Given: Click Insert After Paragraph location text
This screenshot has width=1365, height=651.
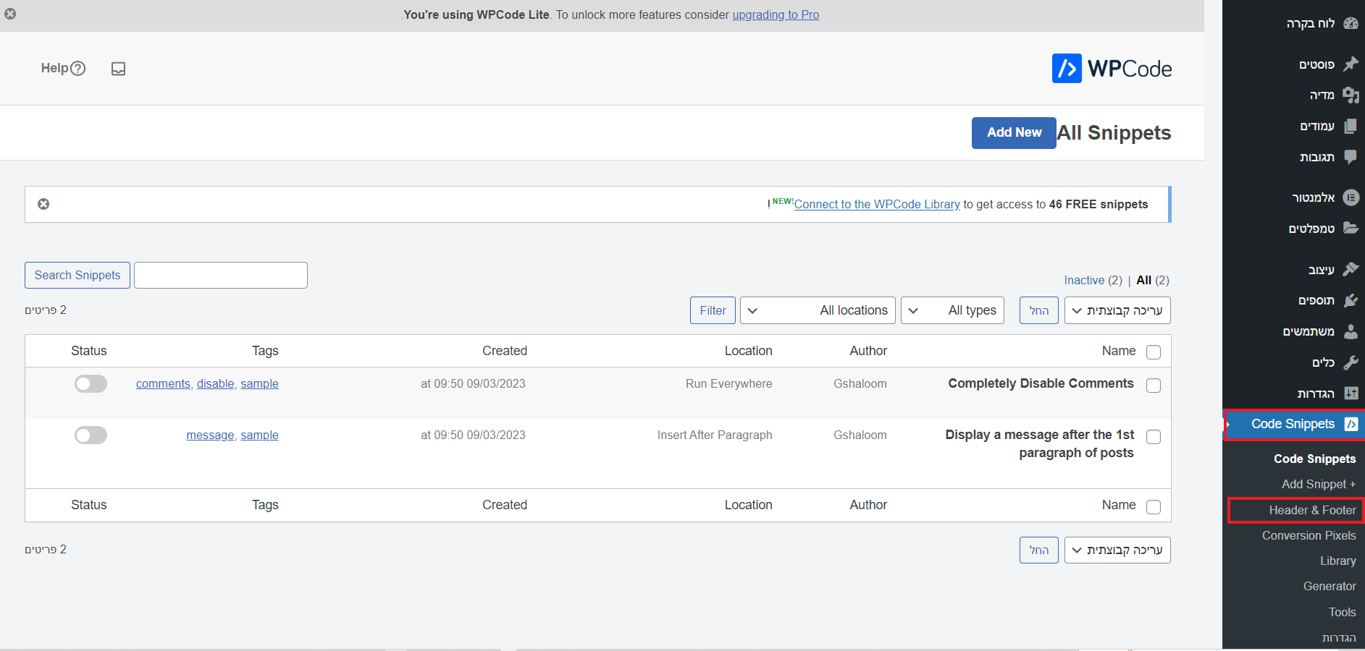Looking at the screenshot, I should (715, 435).
